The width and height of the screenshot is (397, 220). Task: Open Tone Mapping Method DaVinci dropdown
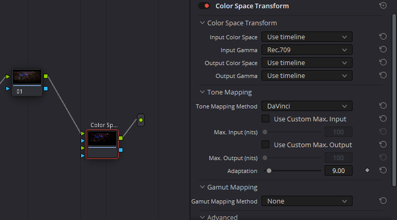pos(307,106)
